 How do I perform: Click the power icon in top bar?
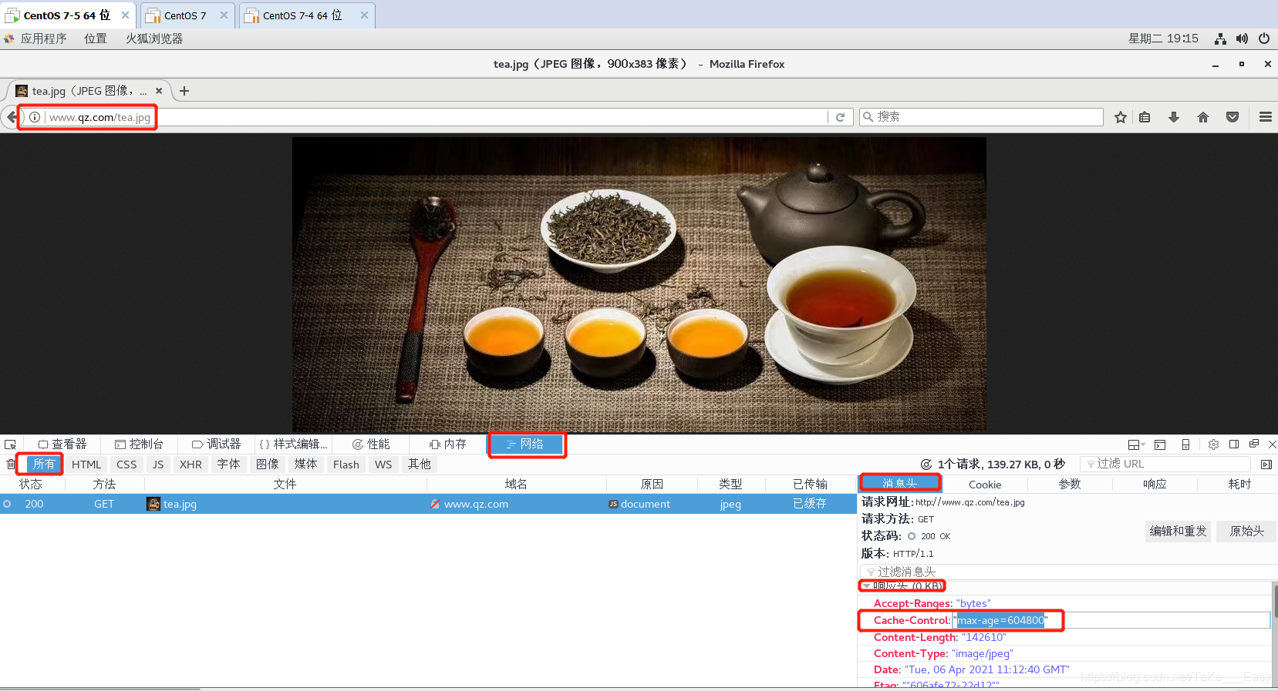tap(1263, 39)
